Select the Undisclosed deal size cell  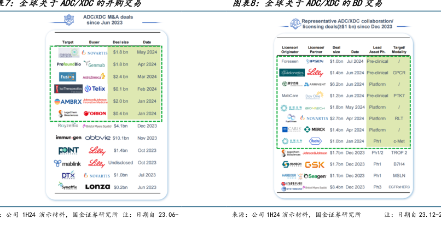point(120,162)
